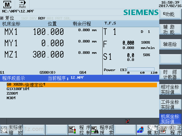The height and width of the screenshot is (136, 182).
Task: Click the G1 active G-code indicator
Action: [x=2, y=73]
